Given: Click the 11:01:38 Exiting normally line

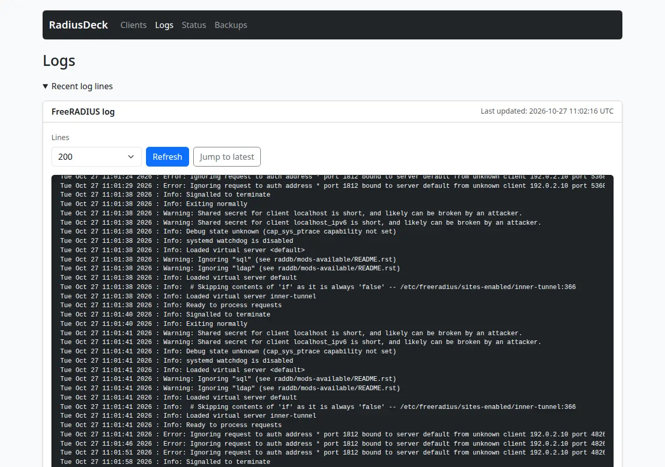Looking at the screenshot, I should click(x=154, y=204).
